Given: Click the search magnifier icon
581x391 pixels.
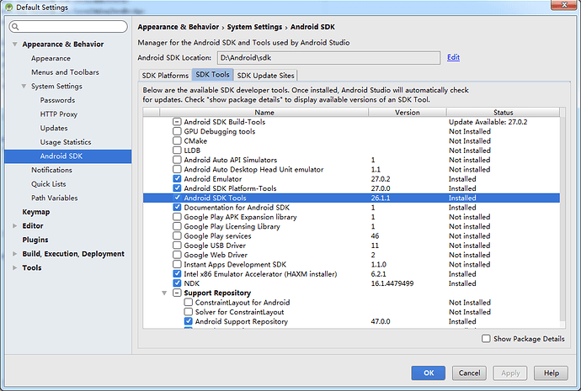Looking at the screenshot, I should [x=18, y=27].
